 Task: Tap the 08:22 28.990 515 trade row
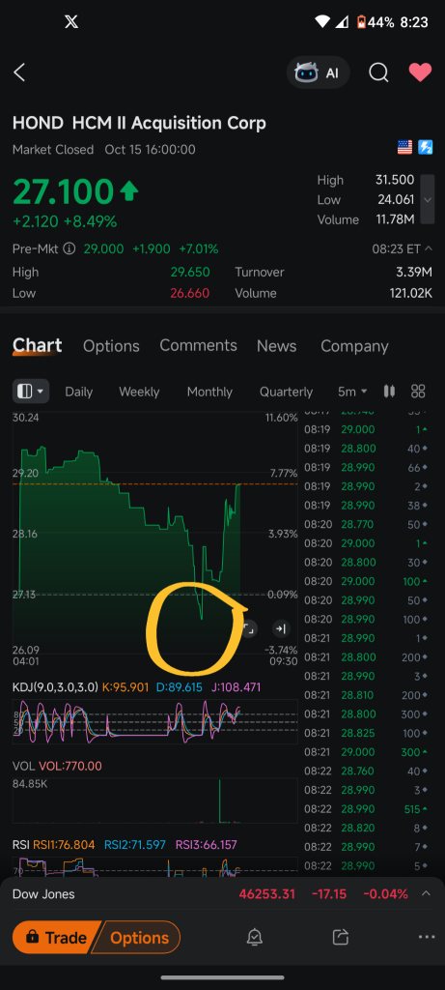coord(367,809)
